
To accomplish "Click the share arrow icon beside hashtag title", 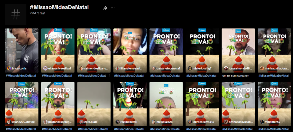I will [105, 8].
